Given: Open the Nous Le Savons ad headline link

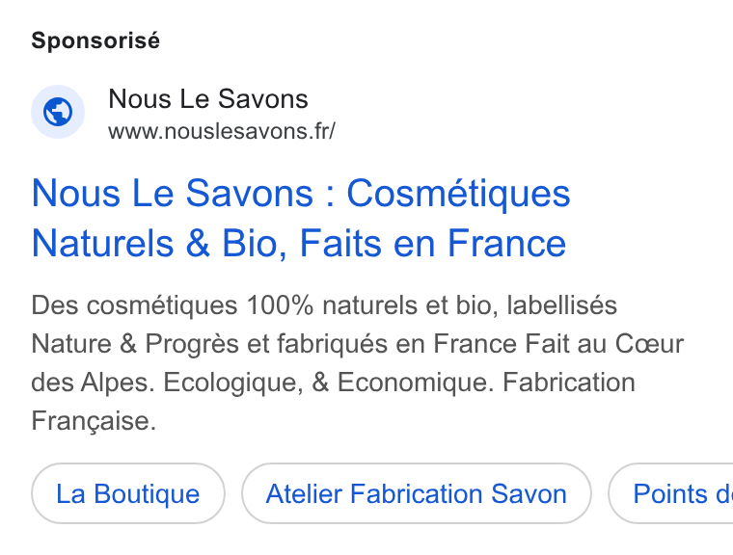Looking at the screenshot, I should 301,218.
